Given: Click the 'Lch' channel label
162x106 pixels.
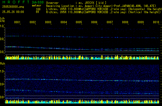Looking at the screenshot, I should point(2,18).
